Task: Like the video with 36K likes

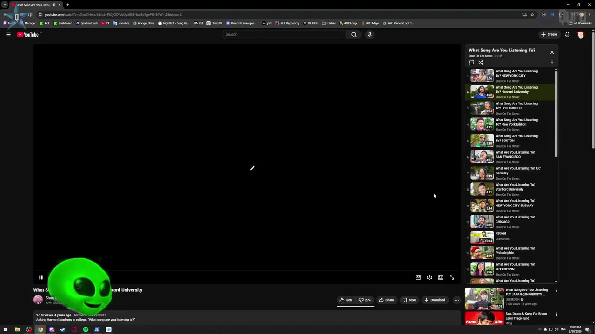Action: tap(346, 300)
